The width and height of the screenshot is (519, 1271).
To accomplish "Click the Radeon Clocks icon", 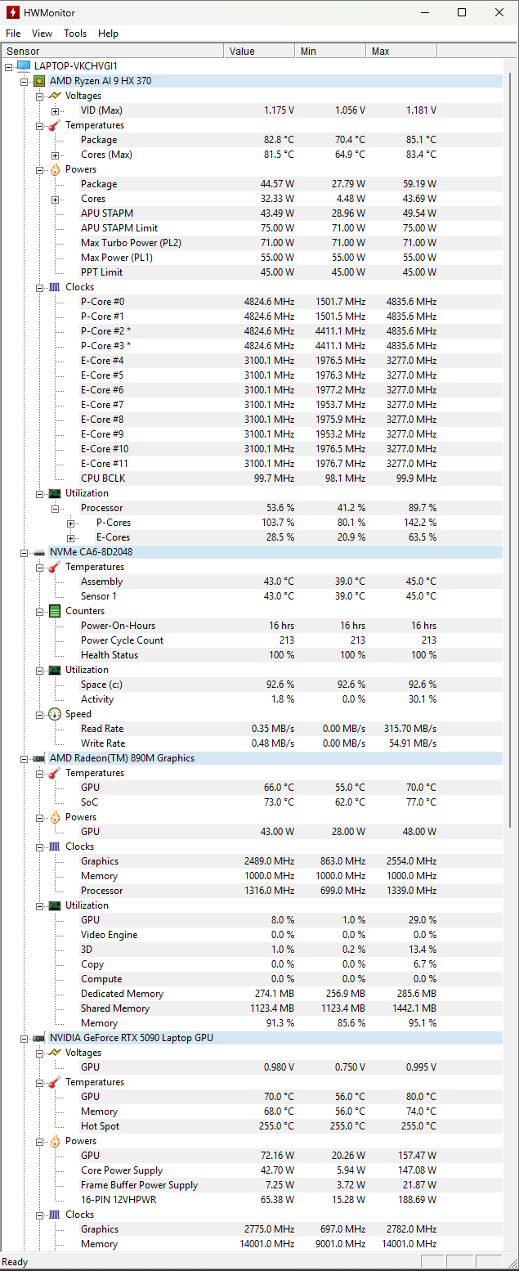I will click(x=55, y=847).
